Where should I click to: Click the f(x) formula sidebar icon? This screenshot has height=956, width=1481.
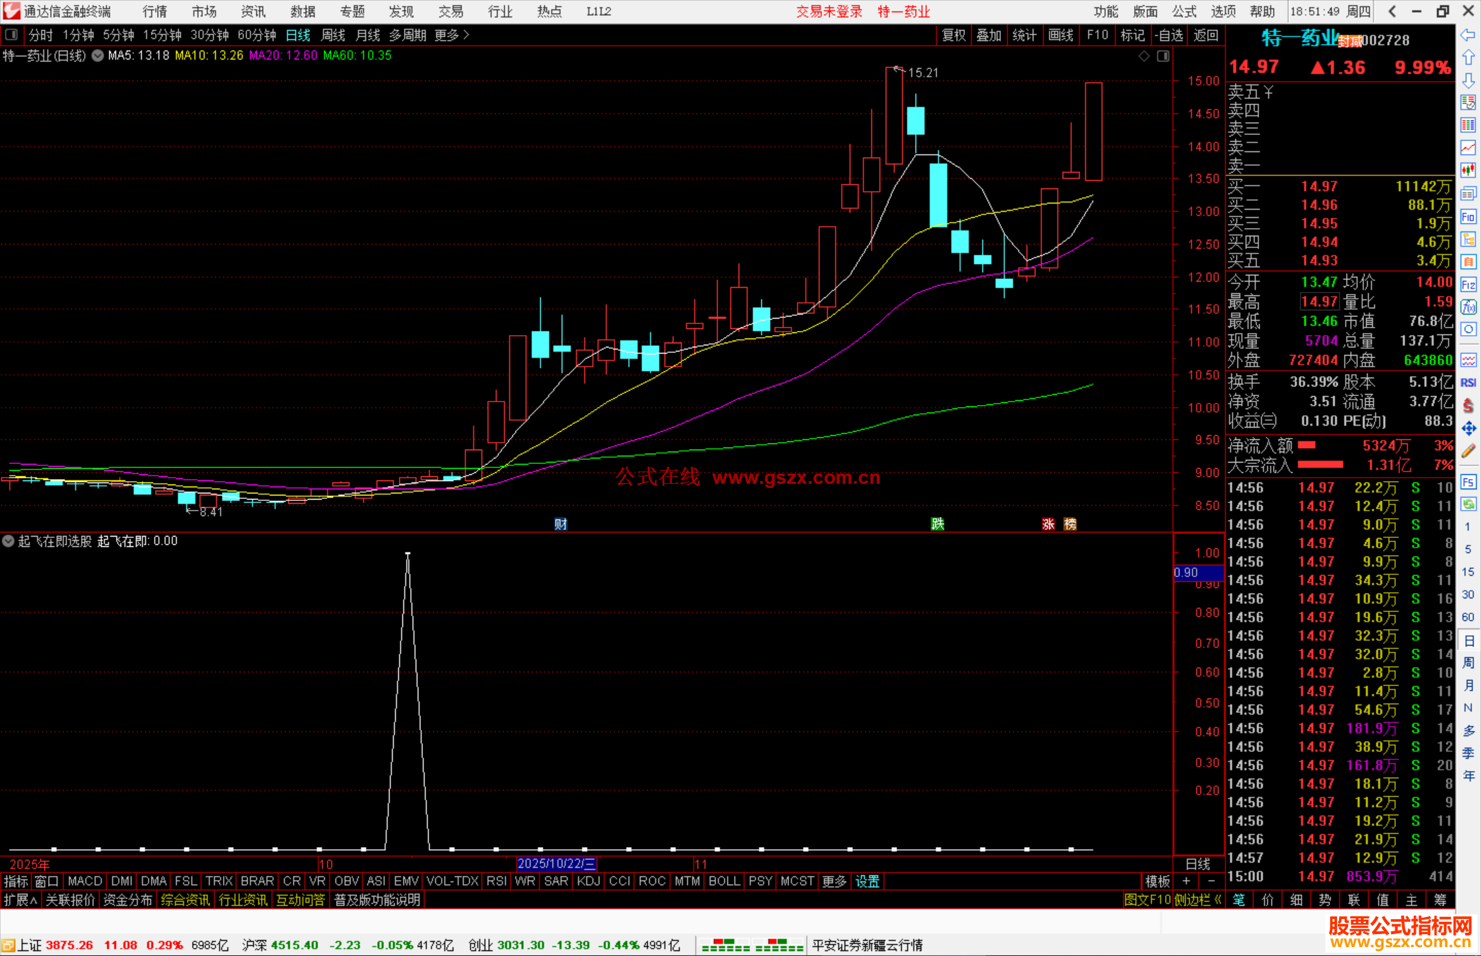(1468, 307)
